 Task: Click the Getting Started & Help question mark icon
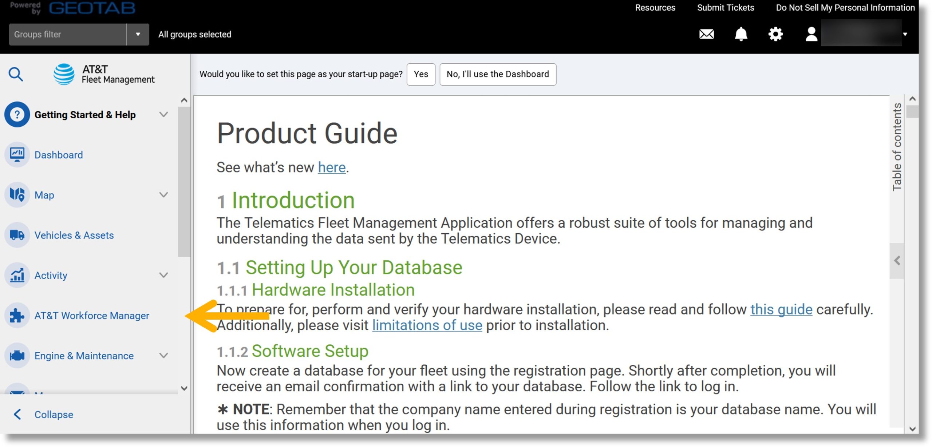point(17,115)
